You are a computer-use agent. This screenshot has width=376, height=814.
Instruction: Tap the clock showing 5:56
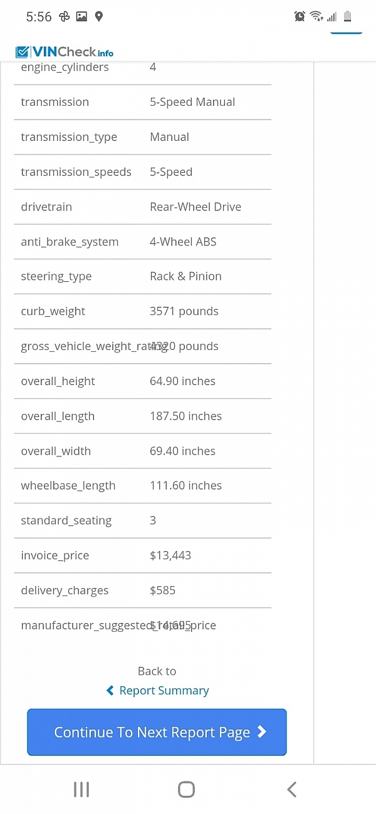(x=39, y=17)
